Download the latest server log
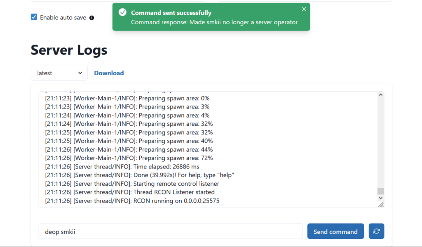This screenshot has width=422, height=247. pyautogui.click(x=109, y=73)
